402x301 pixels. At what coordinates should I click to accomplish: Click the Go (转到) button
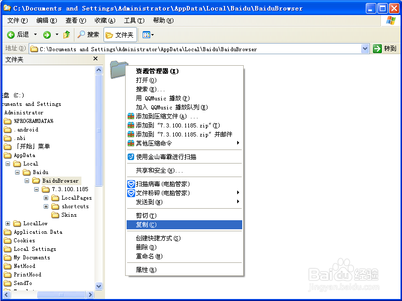tap(385, 49)
